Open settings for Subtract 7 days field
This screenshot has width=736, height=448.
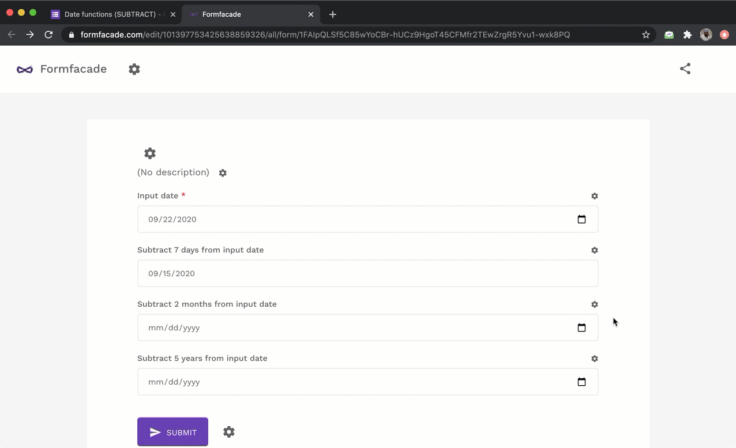tap(594, 250)
